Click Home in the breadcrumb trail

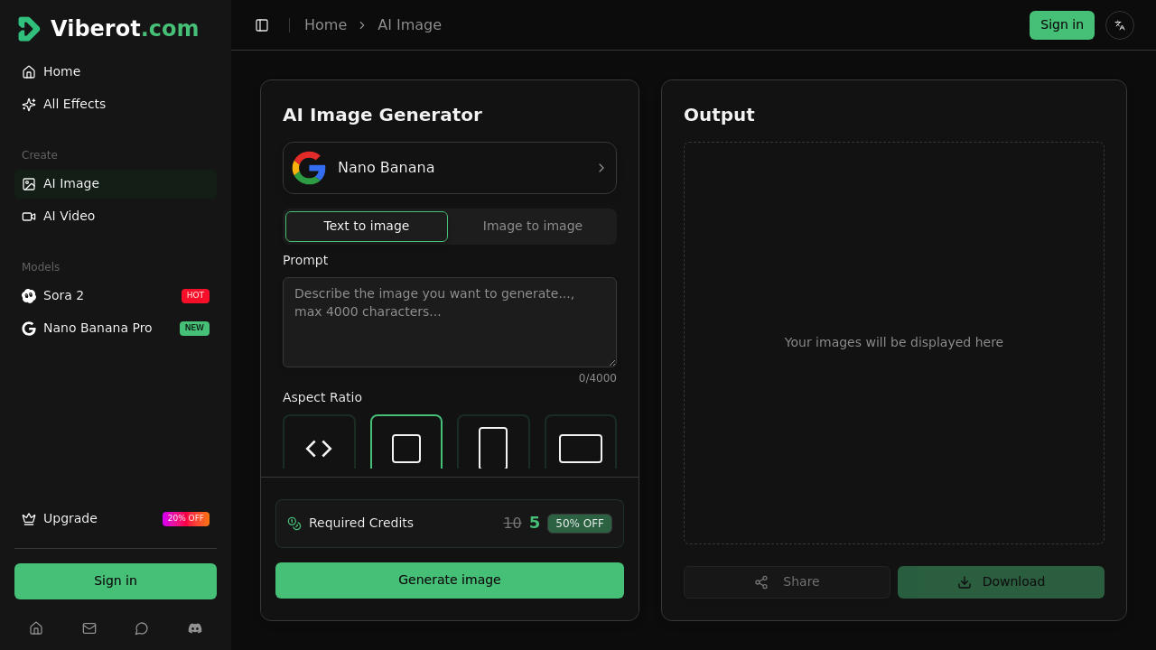click(x=325, y=24)
